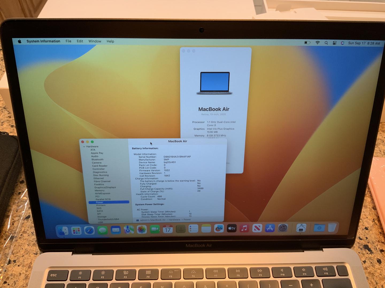Select Storage in the sidebar
385x288 pixels.
pyautogui.click(x=102, y=217)
